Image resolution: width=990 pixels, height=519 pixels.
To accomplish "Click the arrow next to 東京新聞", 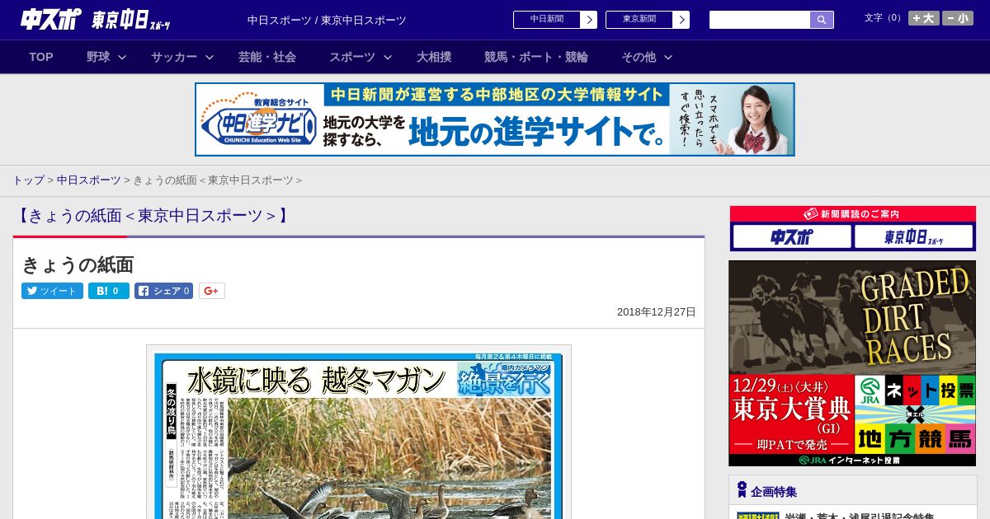I will tap(681, 20).
